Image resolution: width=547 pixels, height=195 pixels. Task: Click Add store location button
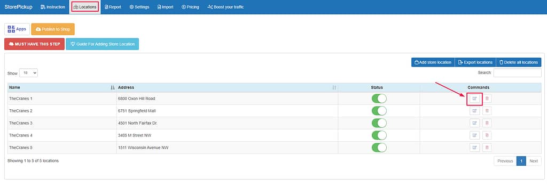coord(433,62)
